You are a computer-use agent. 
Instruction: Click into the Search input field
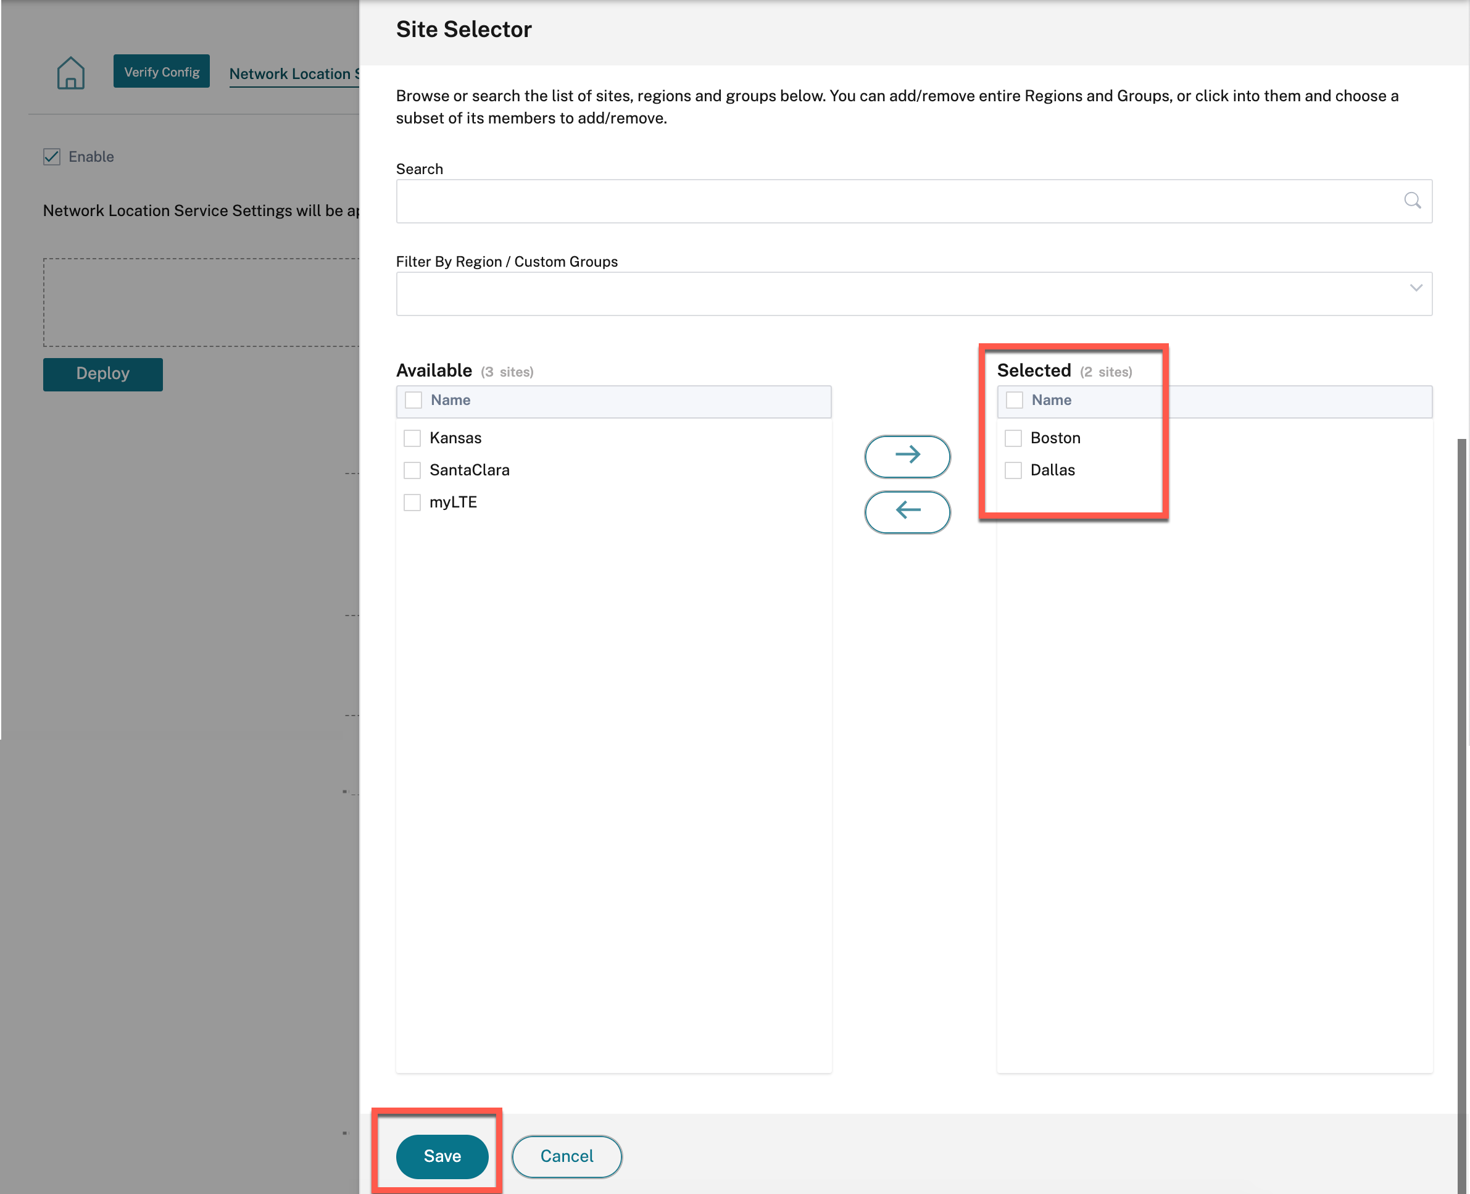click(914, 201)
